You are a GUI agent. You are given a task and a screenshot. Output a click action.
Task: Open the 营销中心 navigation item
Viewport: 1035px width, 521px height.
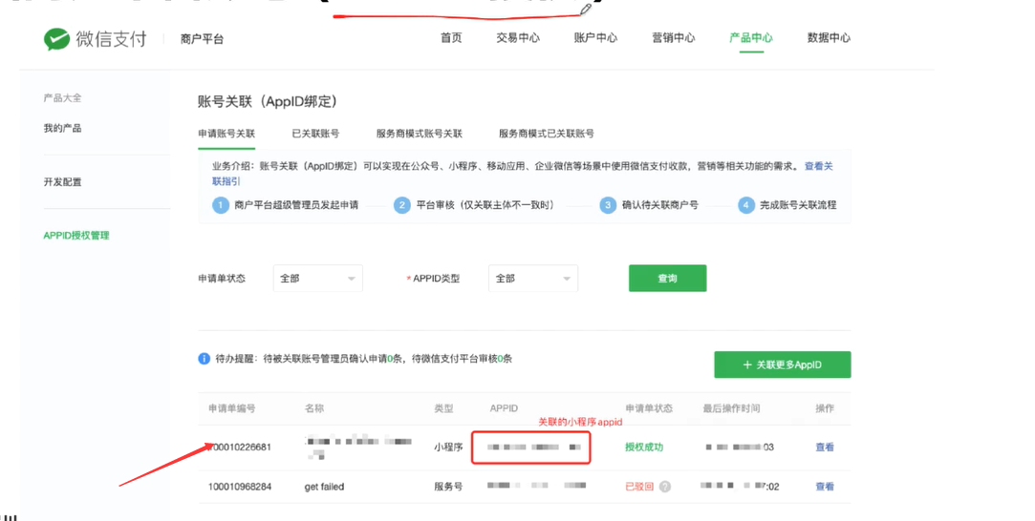pos(674,38)
